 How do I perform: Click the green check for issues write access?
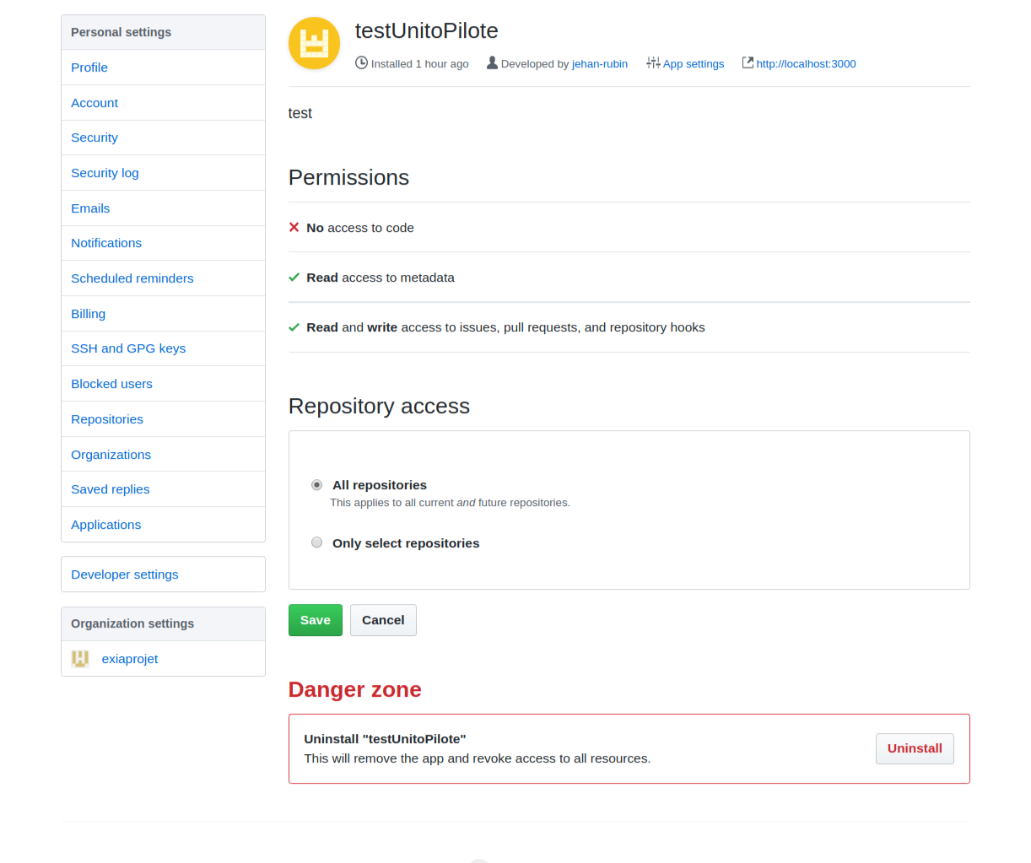click(294, 326)
